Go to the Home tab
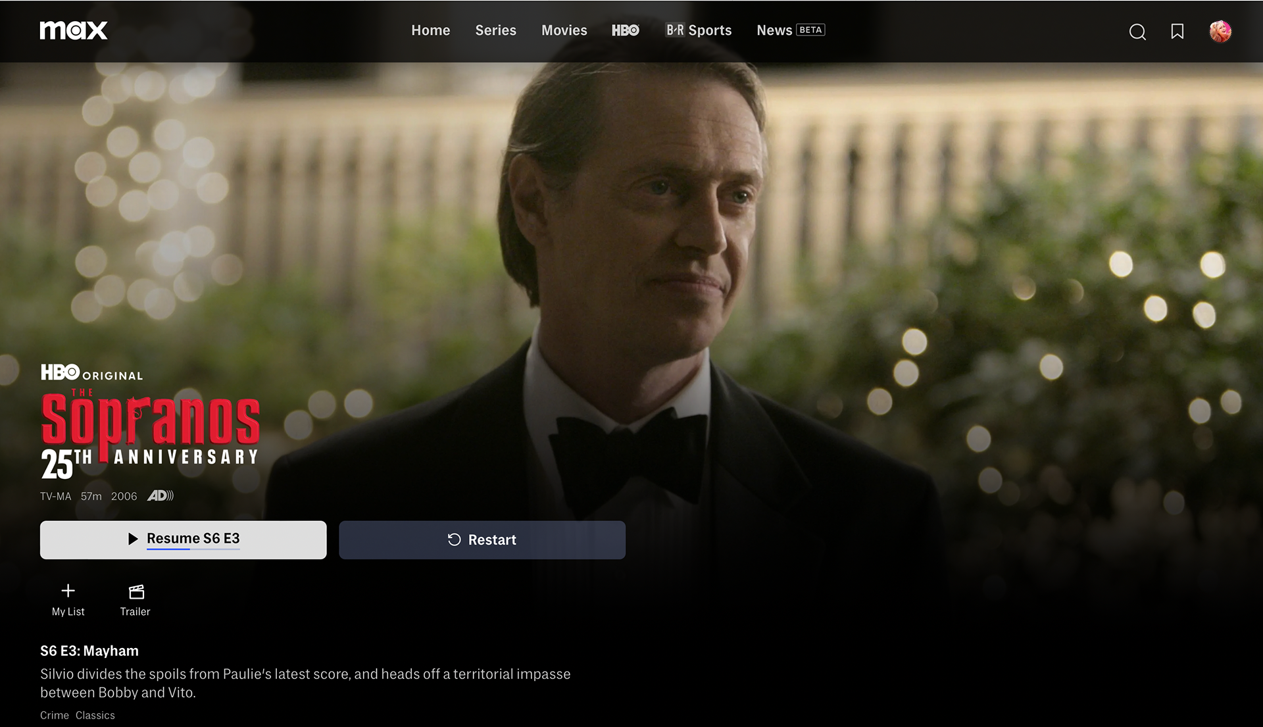 click(x=431, y=30)
